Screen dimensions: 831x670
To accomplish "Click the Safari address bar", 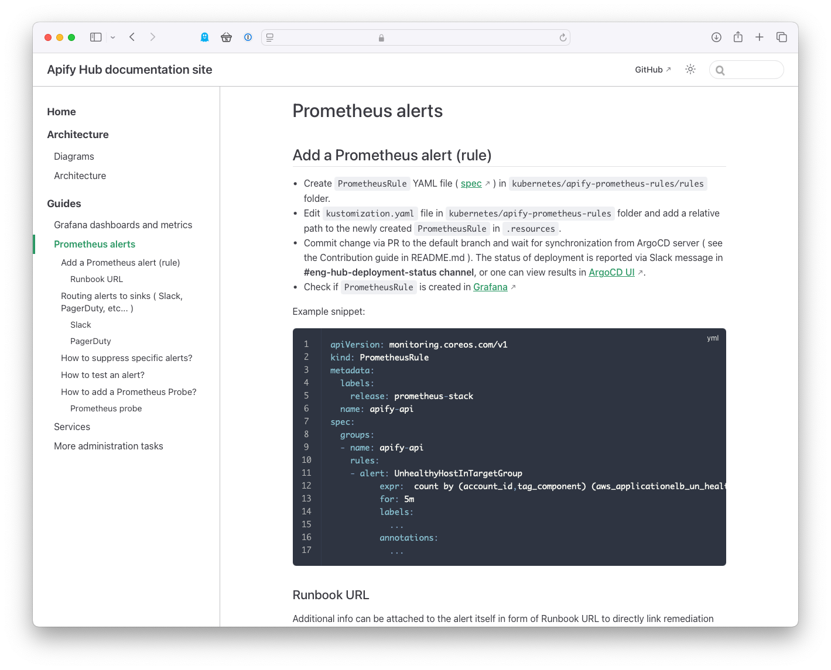I will (416, 37).
